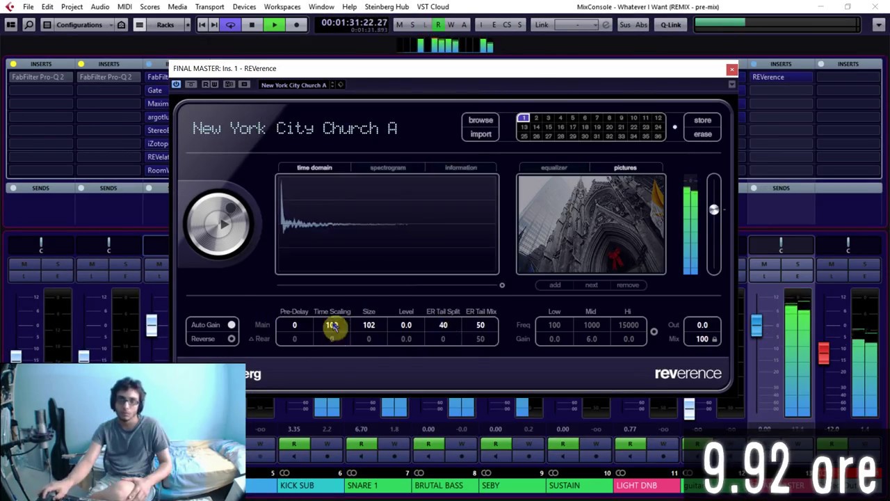The width and height of the screenshot is (890, 501).
Task: Switch to spectrogram tab
Action: [x=387, y=168]
